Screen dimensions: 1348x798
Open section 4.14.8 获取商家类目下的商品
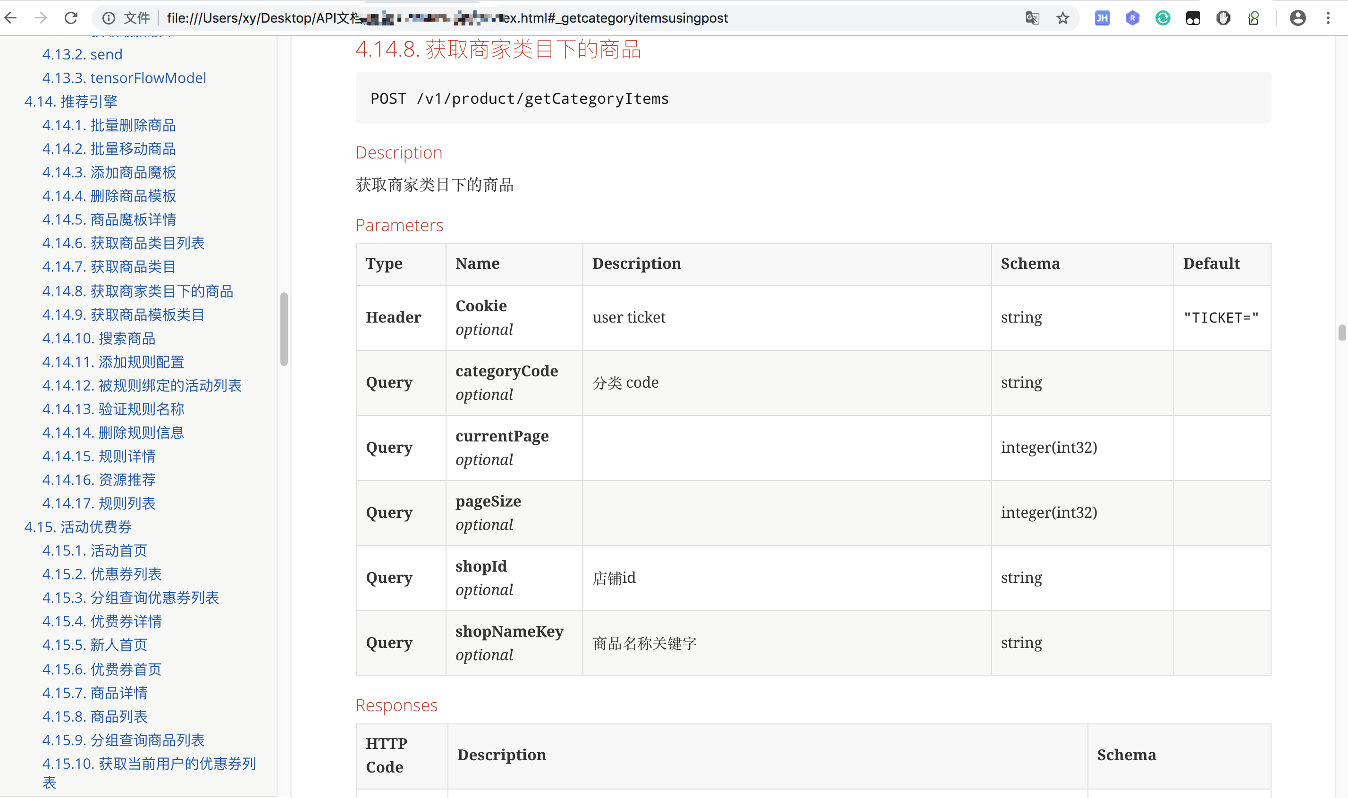(x=138, y=291)
